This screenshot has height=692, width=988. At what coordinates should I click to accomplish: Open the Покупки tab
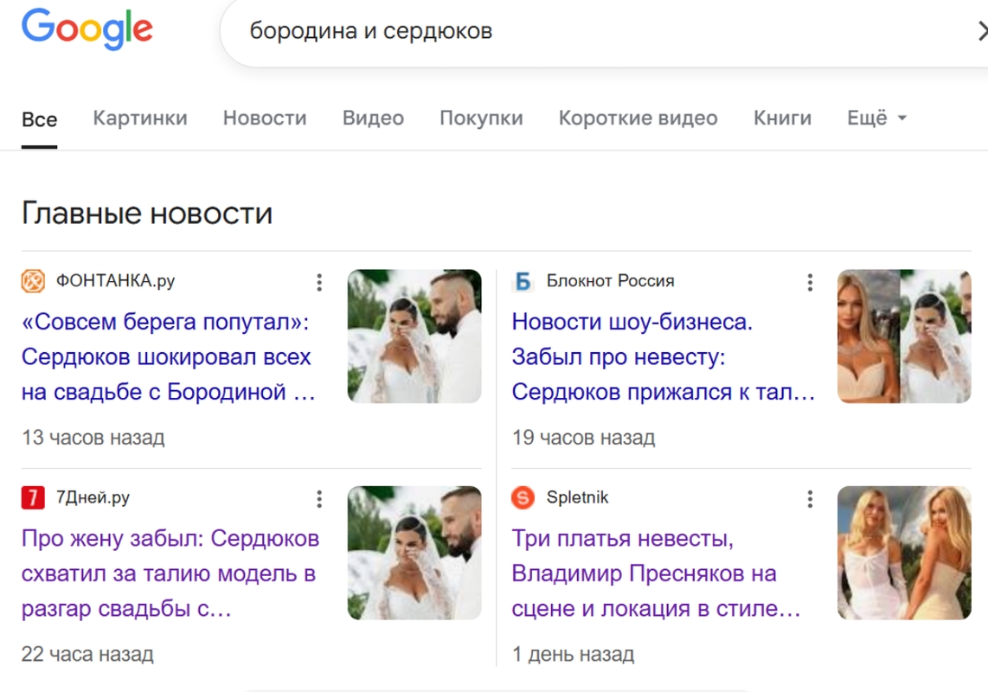pyautogui.click(x=481, y=118)
